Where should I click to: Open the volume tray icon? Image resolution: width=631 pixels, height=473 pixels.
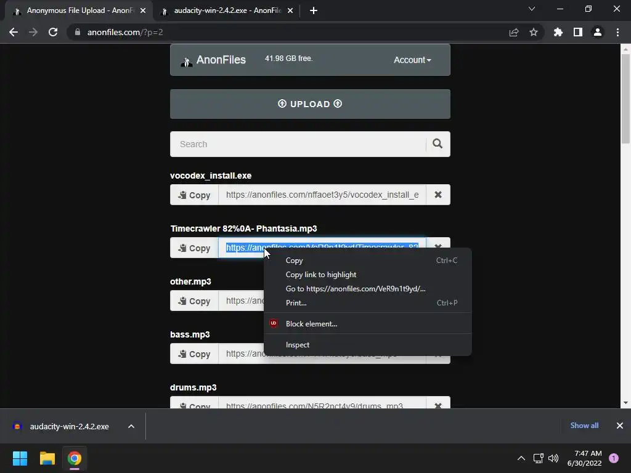[x=554, y=458]
